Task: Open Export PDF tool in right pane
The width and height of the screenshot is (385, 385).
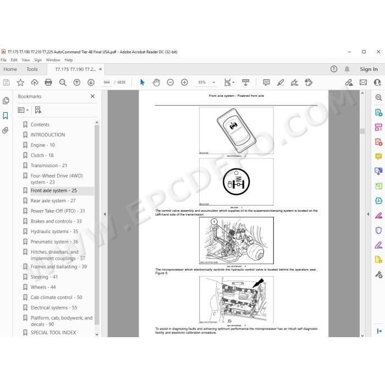Action: [378, 112]
